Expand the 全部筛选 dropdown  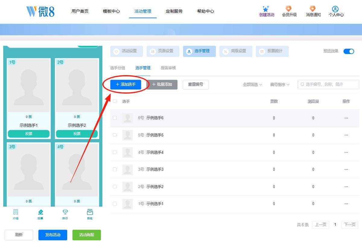point(252,84)
